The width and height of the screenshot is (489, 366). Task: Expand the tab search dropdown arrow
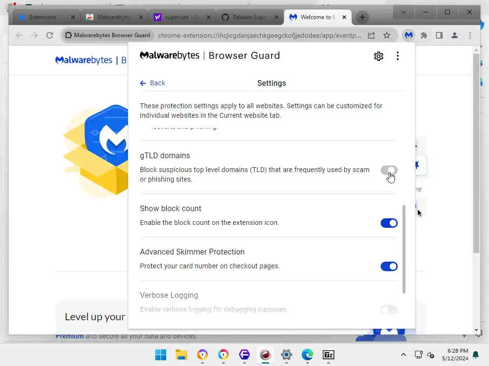403,12
